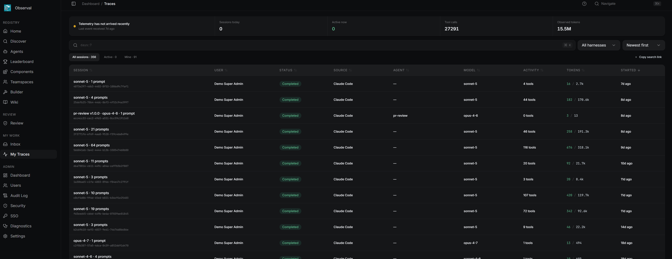Click the SSO key icon

click(5, 216)
